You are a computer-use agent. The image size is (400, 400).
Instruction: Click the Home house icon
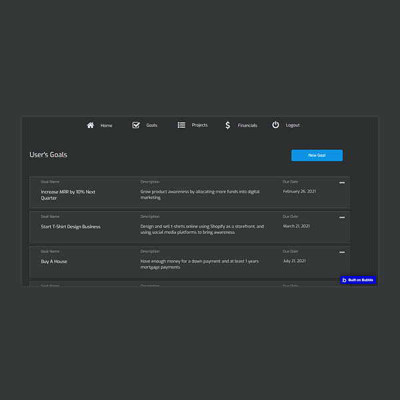(90, 125)
